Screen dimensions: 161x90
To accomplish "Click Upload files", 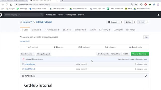I will (x=116, y=54).
